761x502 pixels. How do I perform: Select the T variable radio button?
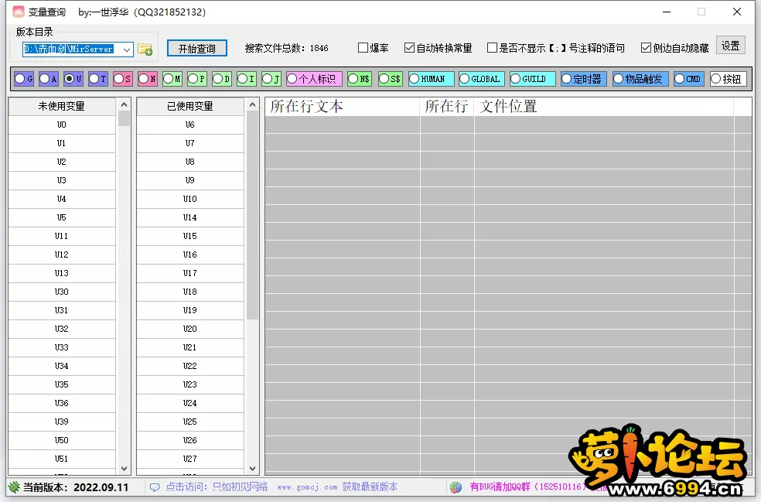coord(98,79)
